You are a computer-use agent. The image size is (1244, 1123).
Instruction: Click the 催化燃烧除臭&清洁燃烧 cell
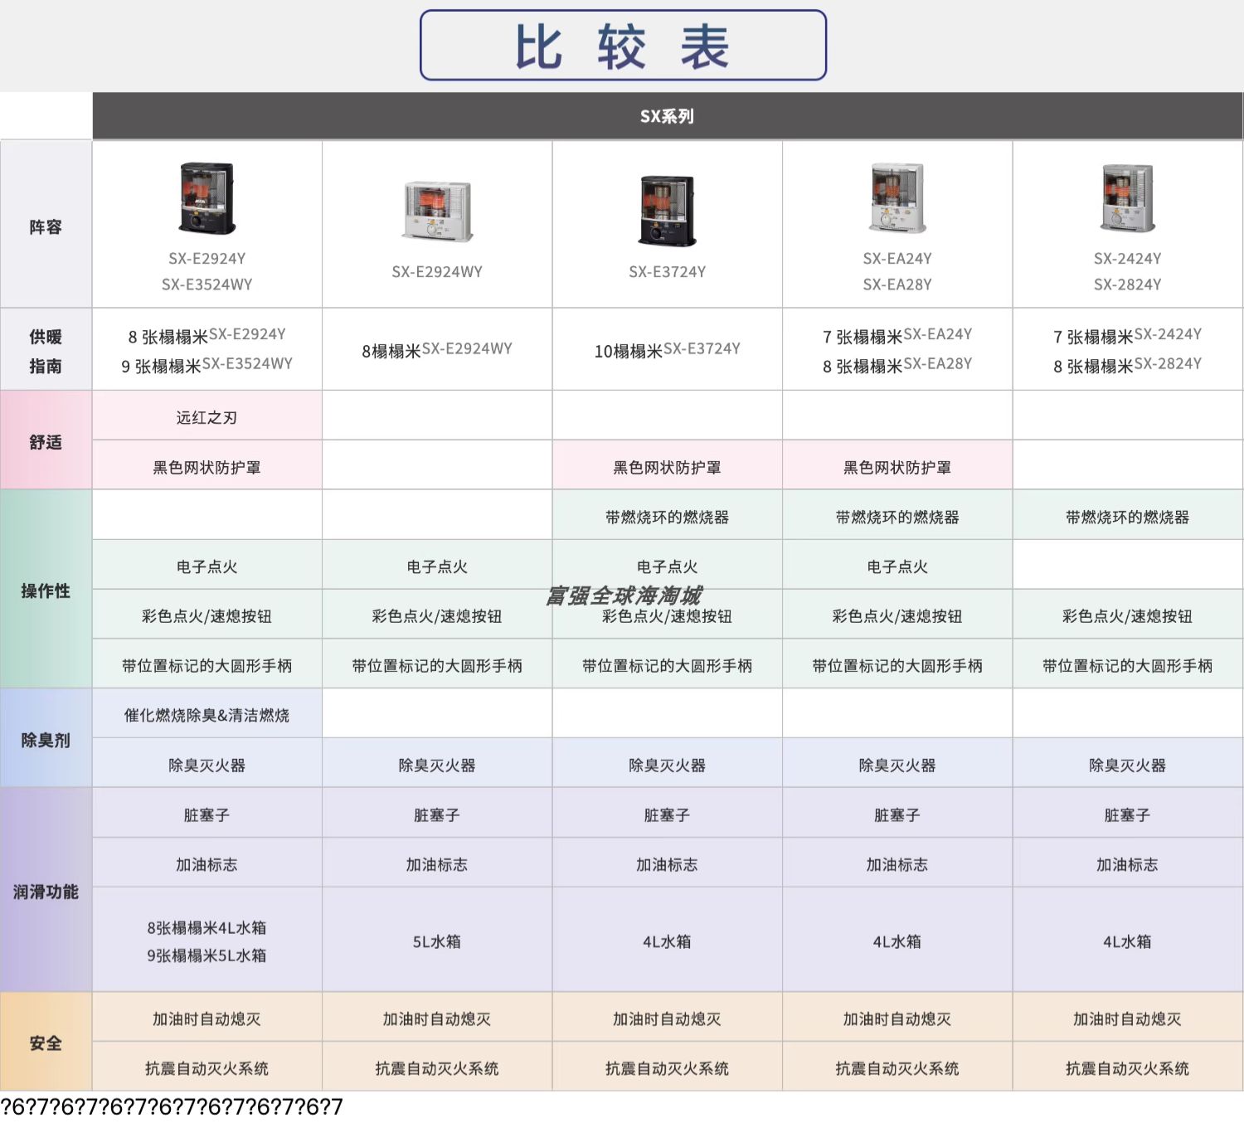coord(207,715)
